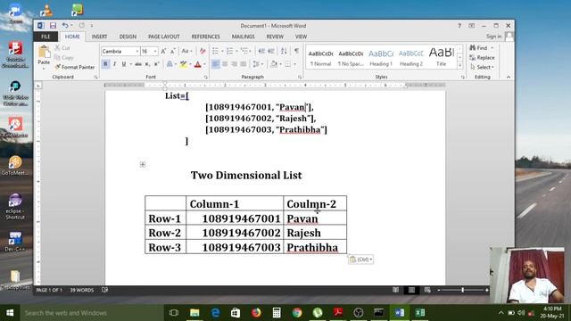The height and width of the screenshot is (321, 571).
Task: Start a numbered list
Action: tap(230, 52)
